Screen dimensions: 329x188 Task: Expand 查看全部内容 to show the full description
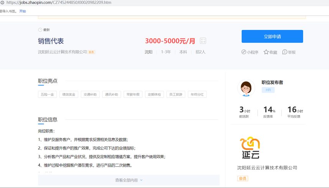tap(128, 180)
